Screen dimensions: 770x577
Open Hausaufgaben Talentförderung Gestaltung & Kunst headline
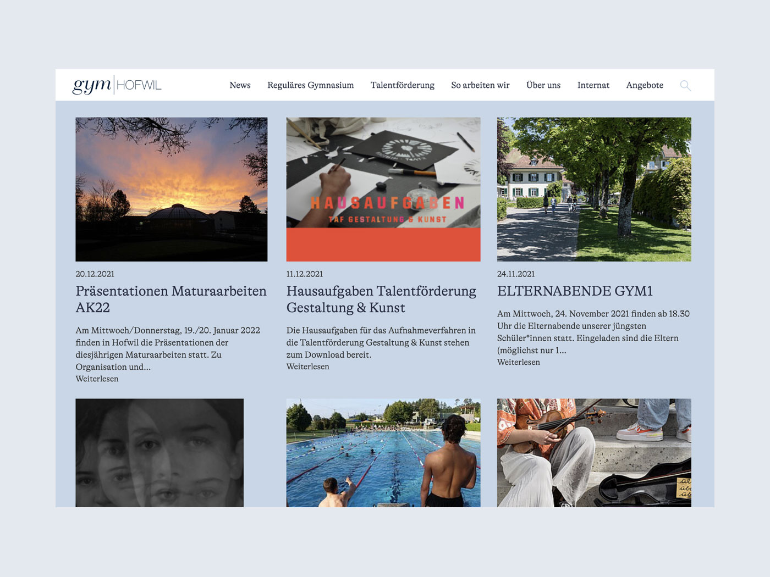point(381,299)
